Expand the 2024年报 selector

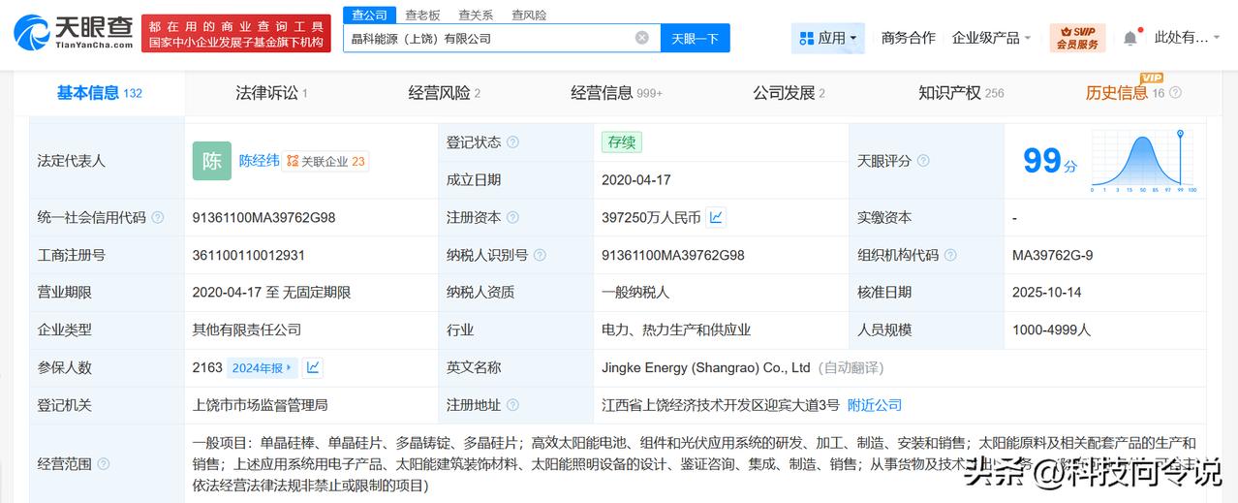262,368
